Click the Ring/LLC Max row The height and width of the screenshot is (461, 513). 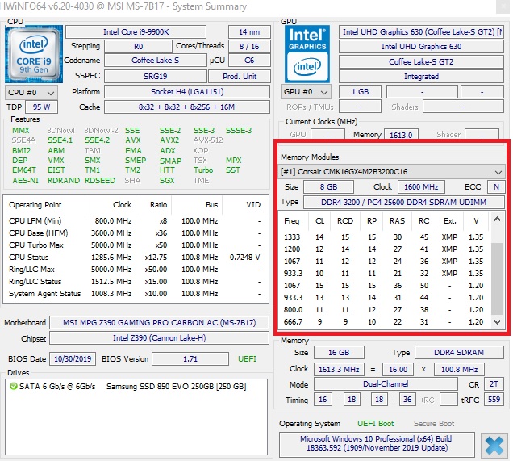coord(136,270)
